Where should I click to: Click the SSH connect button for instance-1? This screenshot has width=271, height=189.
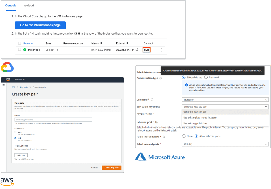[x=146, y=50]
